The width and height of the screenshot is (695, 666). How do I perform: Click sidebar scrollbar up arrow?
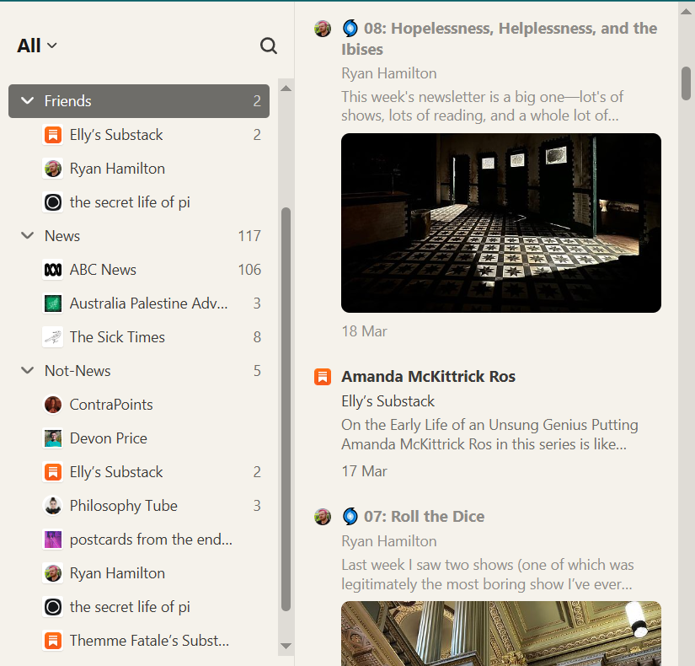click(x=286, y=88)
